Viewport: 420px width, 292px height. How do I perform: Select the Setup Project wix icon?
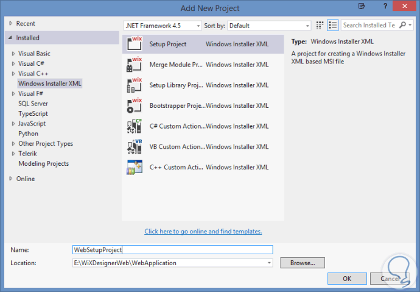(x=135, y=44)
